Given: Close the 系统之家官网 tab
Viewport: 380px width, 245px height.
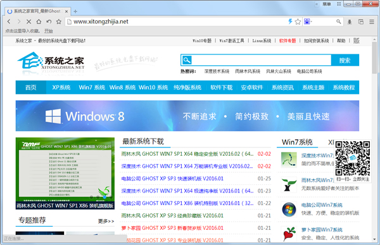Looking at the screenshot, I should (x=66, y=11).
